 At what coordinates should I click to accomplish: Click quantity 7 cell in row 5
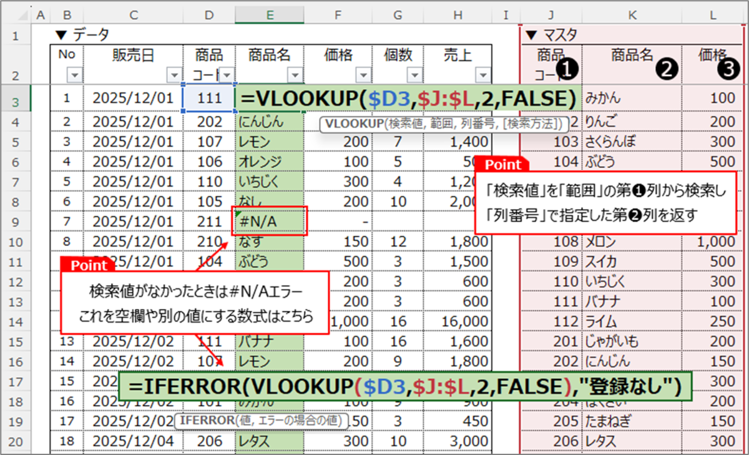[x=398, y=142]
